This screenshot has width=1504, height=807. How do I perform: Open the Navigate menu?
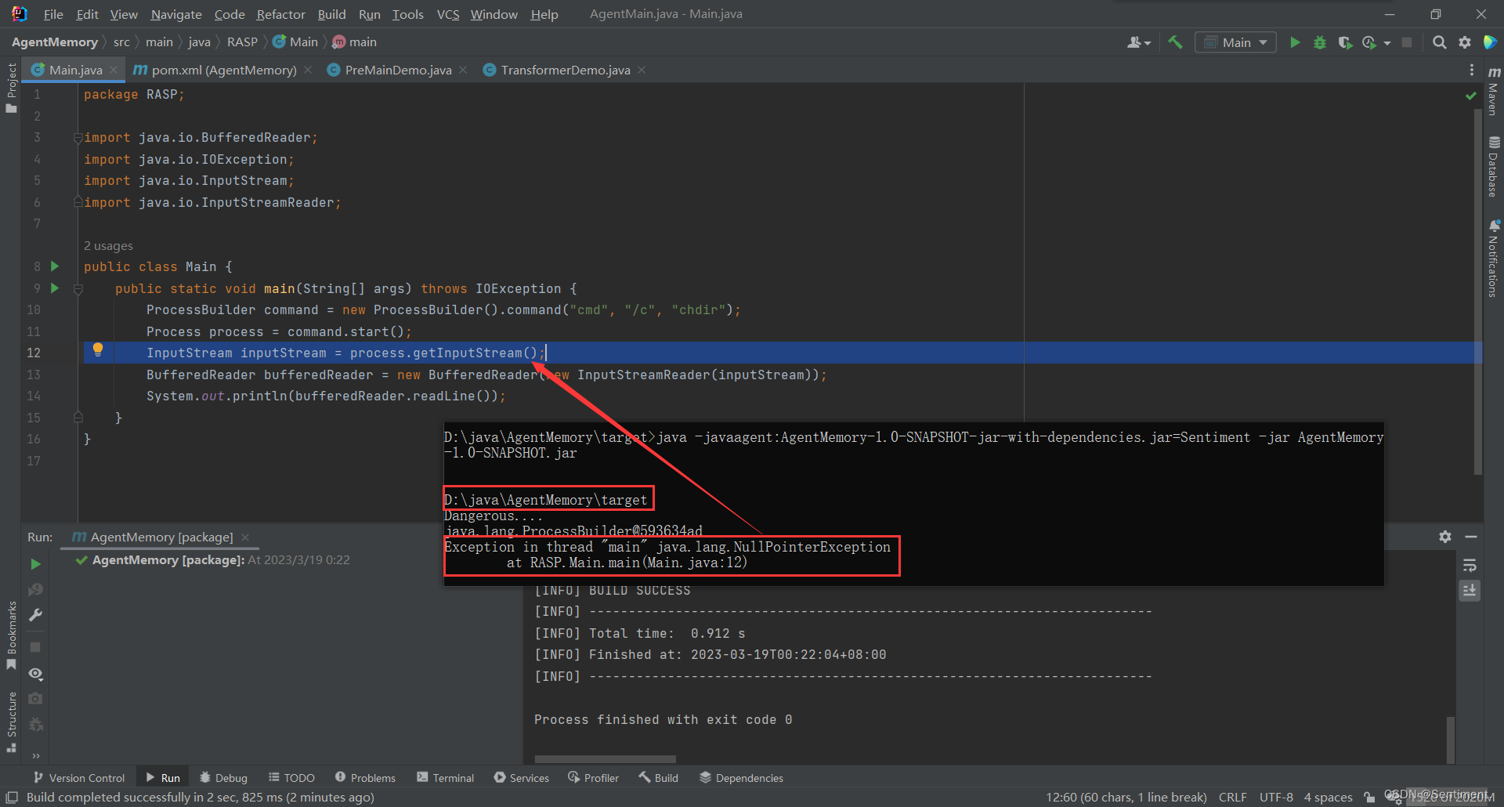point(176,14)
